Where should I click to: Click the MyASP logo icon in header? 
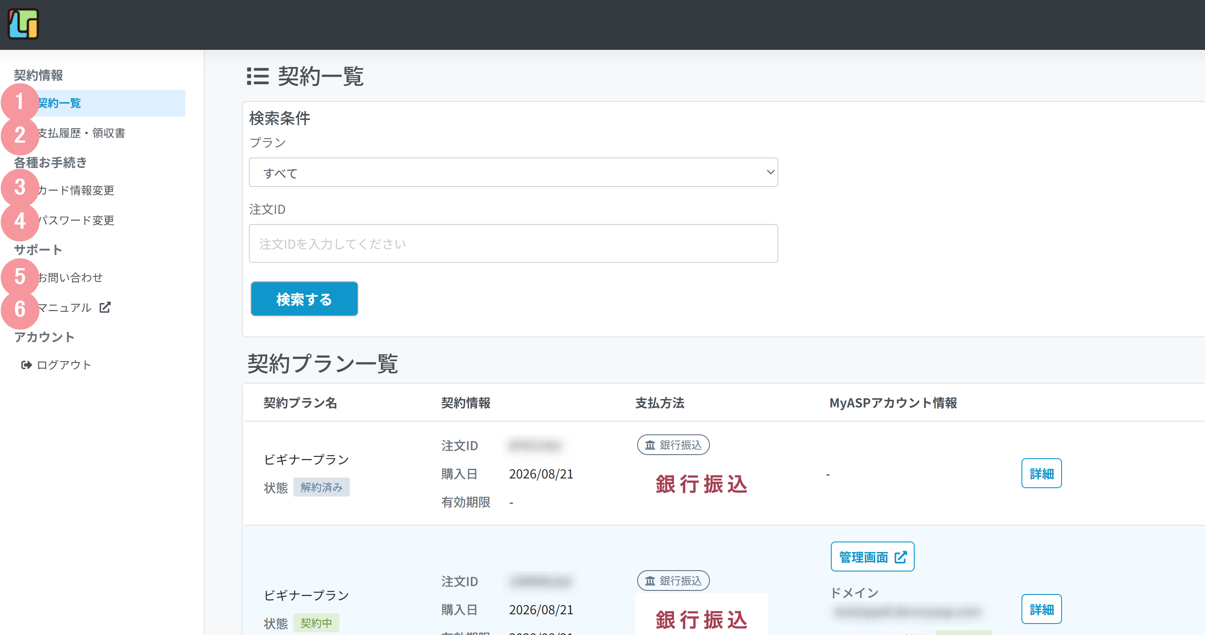pos(23,24)
